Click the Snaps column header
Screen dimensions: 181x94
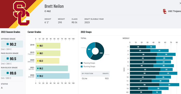[105, 74]
